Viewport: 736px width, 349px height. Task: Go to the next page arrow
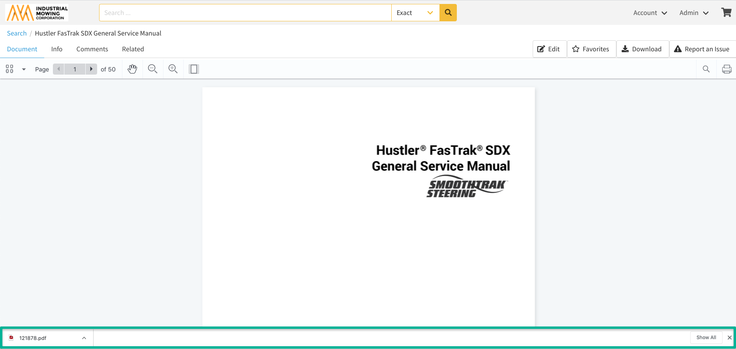click(91, 69)
